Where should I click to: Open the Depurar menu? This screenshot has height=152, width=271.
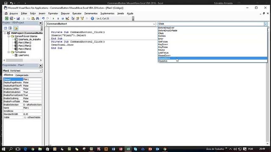coord(65,14)
